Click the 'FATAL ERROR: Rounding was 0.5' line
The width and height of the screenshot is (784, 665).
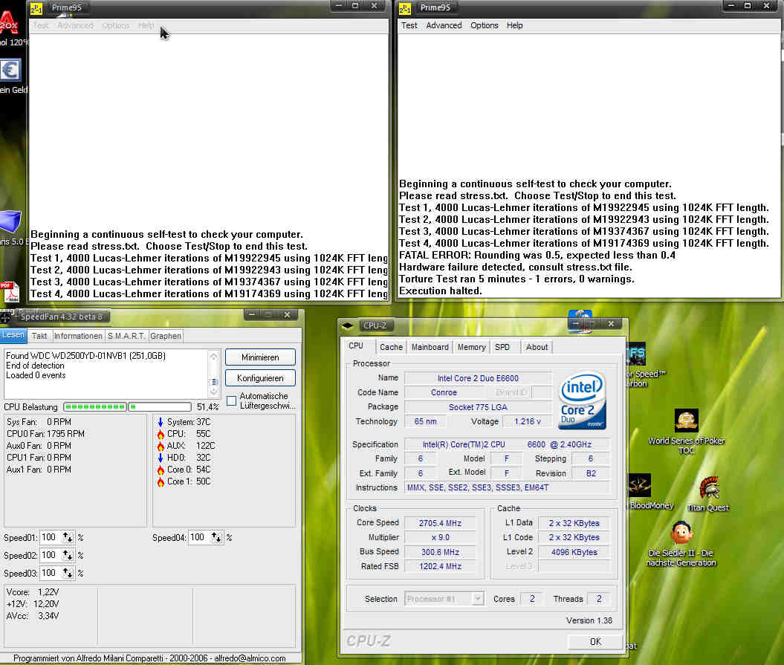point(537,256)
